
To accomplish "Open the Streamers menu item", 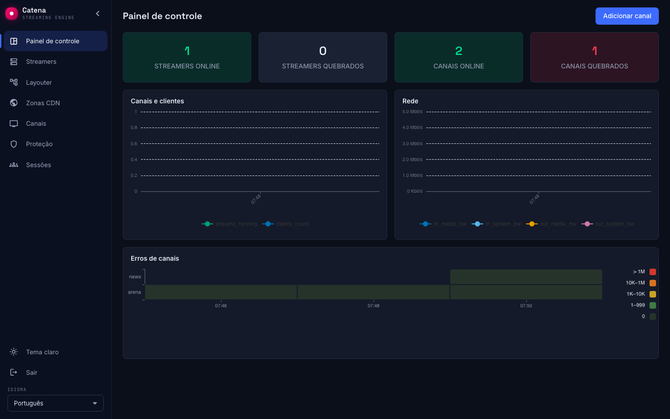I will coord(55,61).
